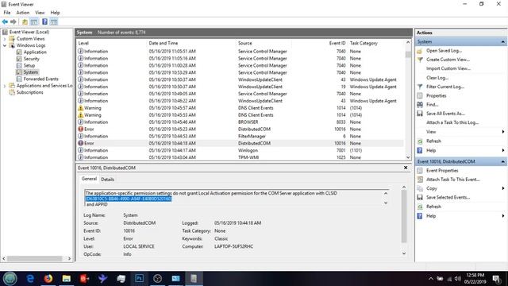Open the notification center icon
This screenshot has height=286, width=508.
pos(496,279)
